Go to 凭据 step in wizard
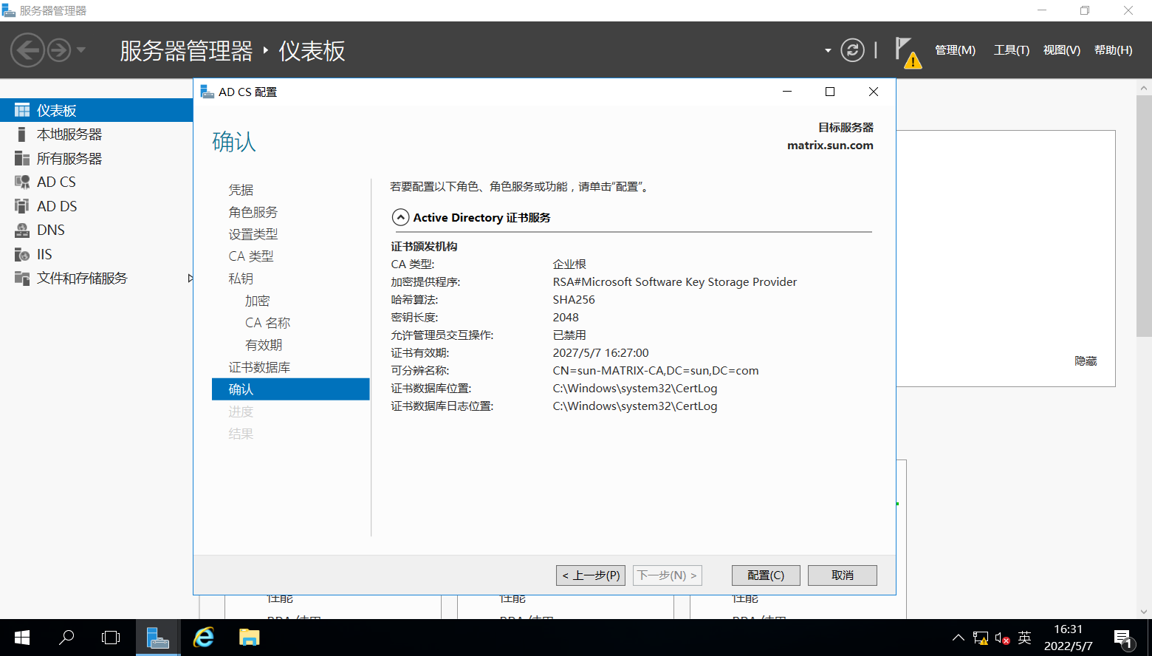1152x656 pixels. (x=241, y=190)
